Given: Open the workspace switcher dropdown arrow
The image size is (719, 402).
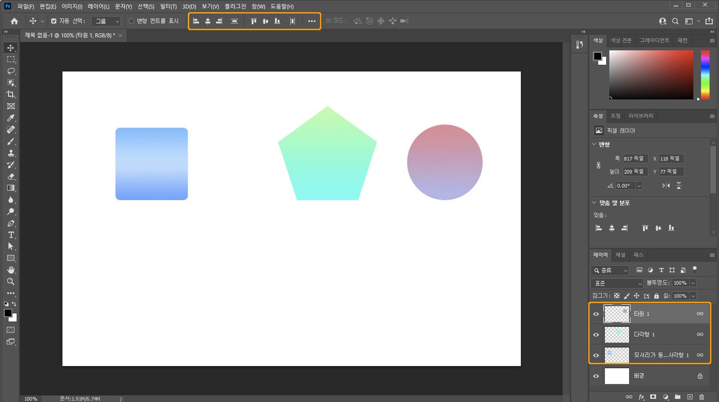Looking at the screenshot, I should pos(698,21).
